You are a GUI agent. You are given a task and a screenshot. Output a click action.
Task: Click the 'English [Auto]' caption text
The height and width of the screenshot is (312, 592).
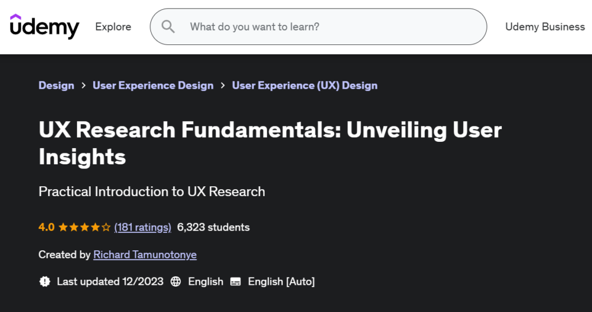tap(282, 281)
